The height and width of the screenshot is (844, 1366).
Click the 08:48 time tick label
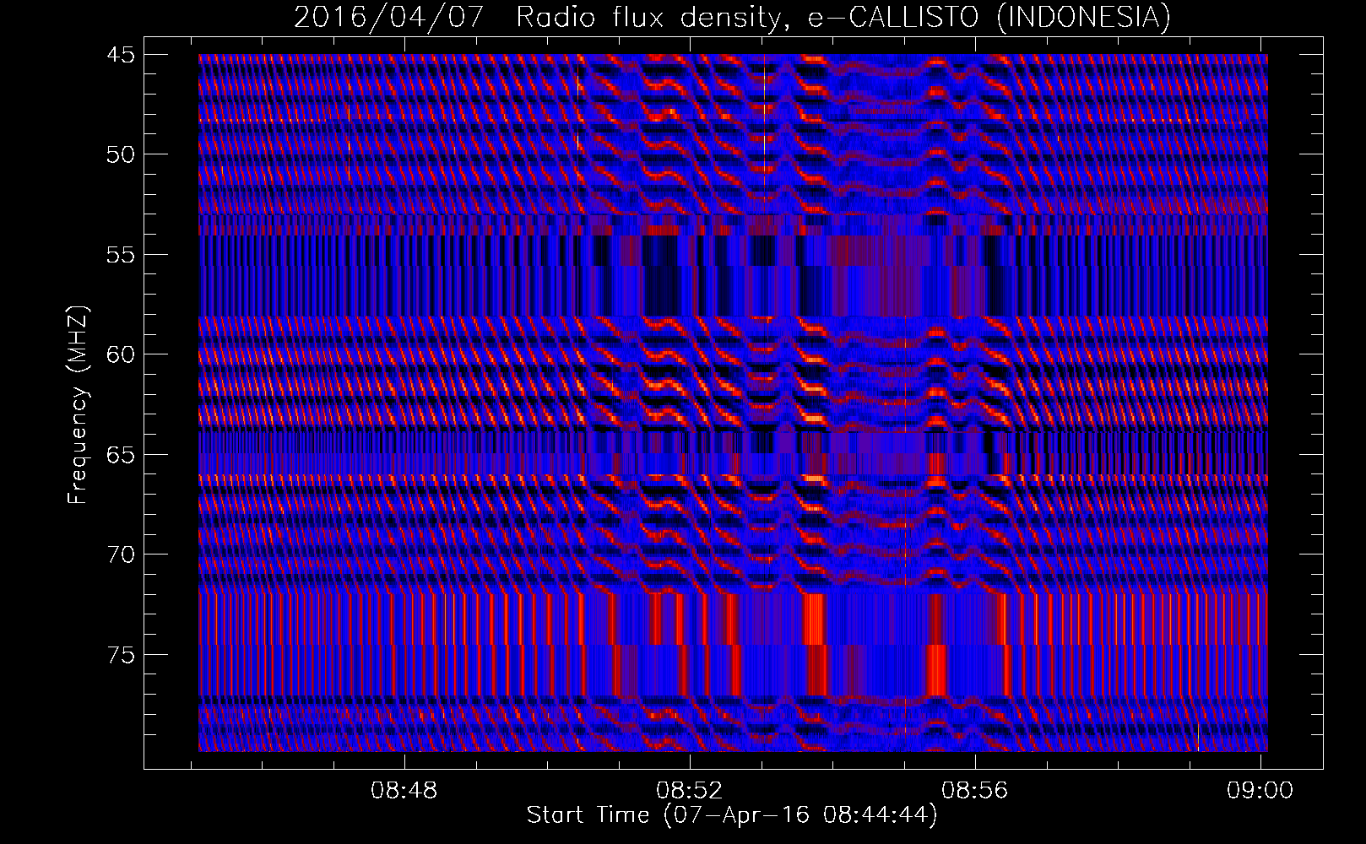[x=404, y=790]
